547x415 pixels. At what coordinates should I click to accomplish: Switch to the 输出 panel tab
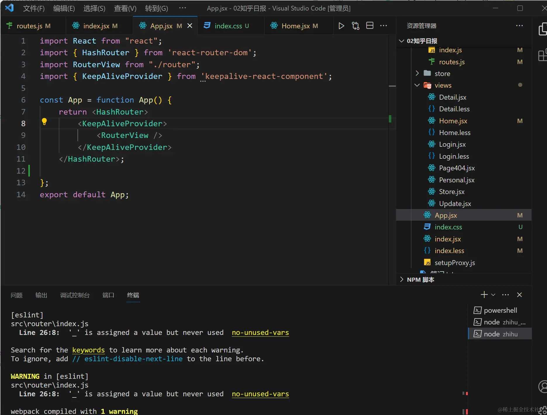tap(41, 295)
